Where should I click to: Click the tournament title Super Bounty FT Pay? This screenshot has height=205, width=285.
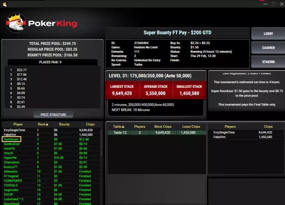point(178,33)
